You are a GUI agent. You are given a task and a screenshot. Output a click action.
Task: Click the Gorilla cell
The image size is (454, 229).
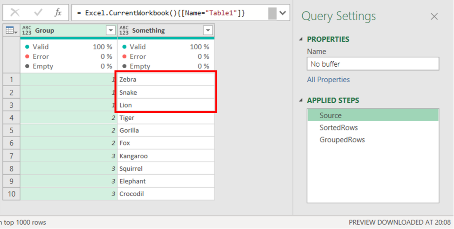[166, 130]
